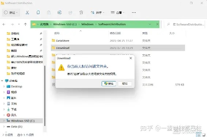Click SoftwareDistribution in address path
This screenshot has height=137, width=207.
pyautogui.click(x=112, y=24)
